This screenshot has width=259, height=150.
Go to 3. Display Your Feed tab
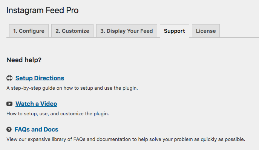point(127,31)
